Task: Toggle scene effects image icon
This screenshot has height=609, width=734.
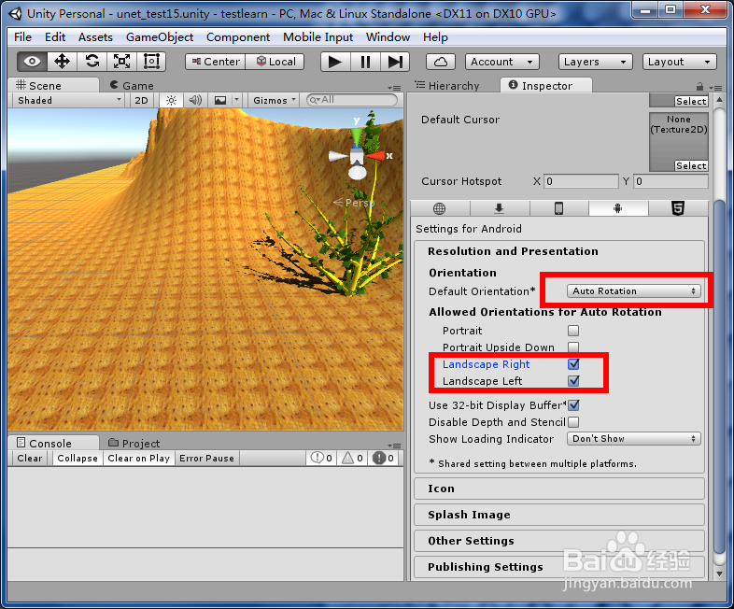Action: pos(220,100)
